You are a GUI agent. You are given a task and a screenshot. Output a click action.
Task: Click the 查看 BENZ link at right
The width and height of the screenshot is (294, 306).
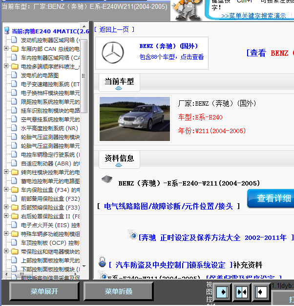coord(270,53)
